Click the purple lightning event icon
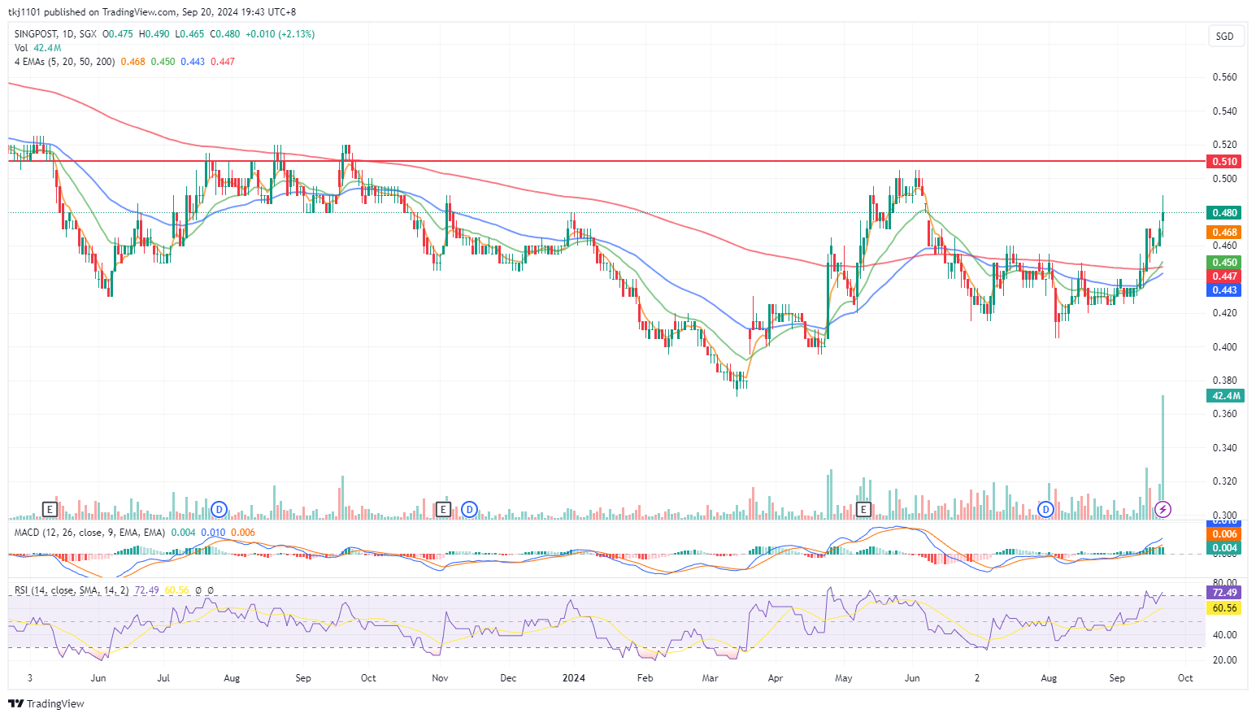 pyautogui.click(x=1163, y=510)
